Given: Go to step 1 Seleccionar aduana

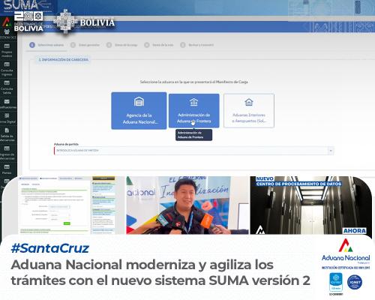Looking at the screenshot, I should [46, 45].
